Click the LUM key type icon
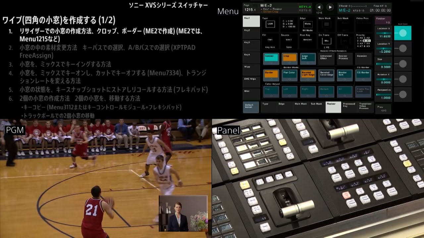The image size is (424, 238). pos(270,24)
